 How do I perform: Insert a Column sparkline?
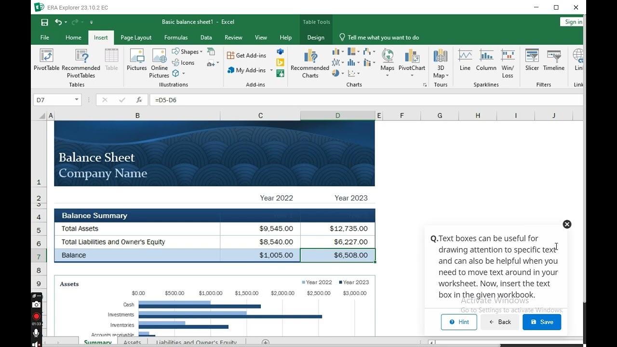pyautogui.click(x=486, y=60)
